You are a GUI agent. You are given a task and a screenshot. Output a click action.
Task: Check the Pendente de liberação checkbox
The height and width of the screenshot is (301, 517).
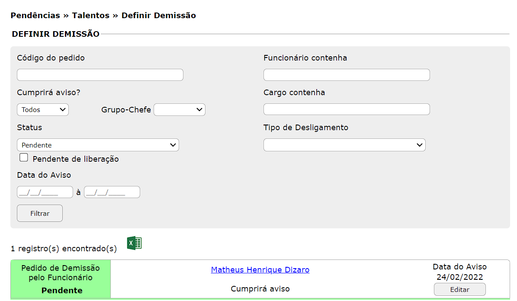(24, 158)
